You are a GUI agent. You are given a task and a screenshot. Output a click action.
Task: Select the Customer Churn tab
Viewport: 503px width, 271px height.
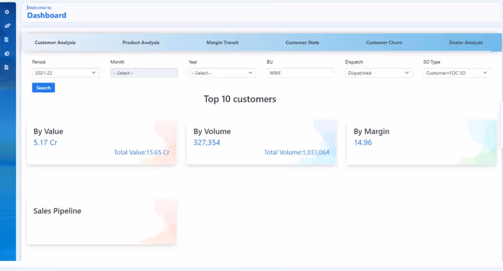point(384,42)
